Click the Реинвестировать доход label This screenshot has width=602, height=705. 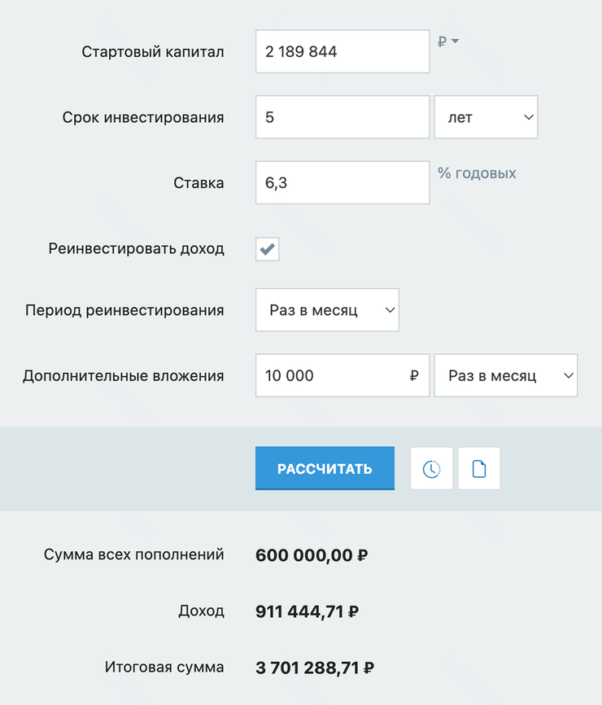pyautogui.click(x=137, y=249)
